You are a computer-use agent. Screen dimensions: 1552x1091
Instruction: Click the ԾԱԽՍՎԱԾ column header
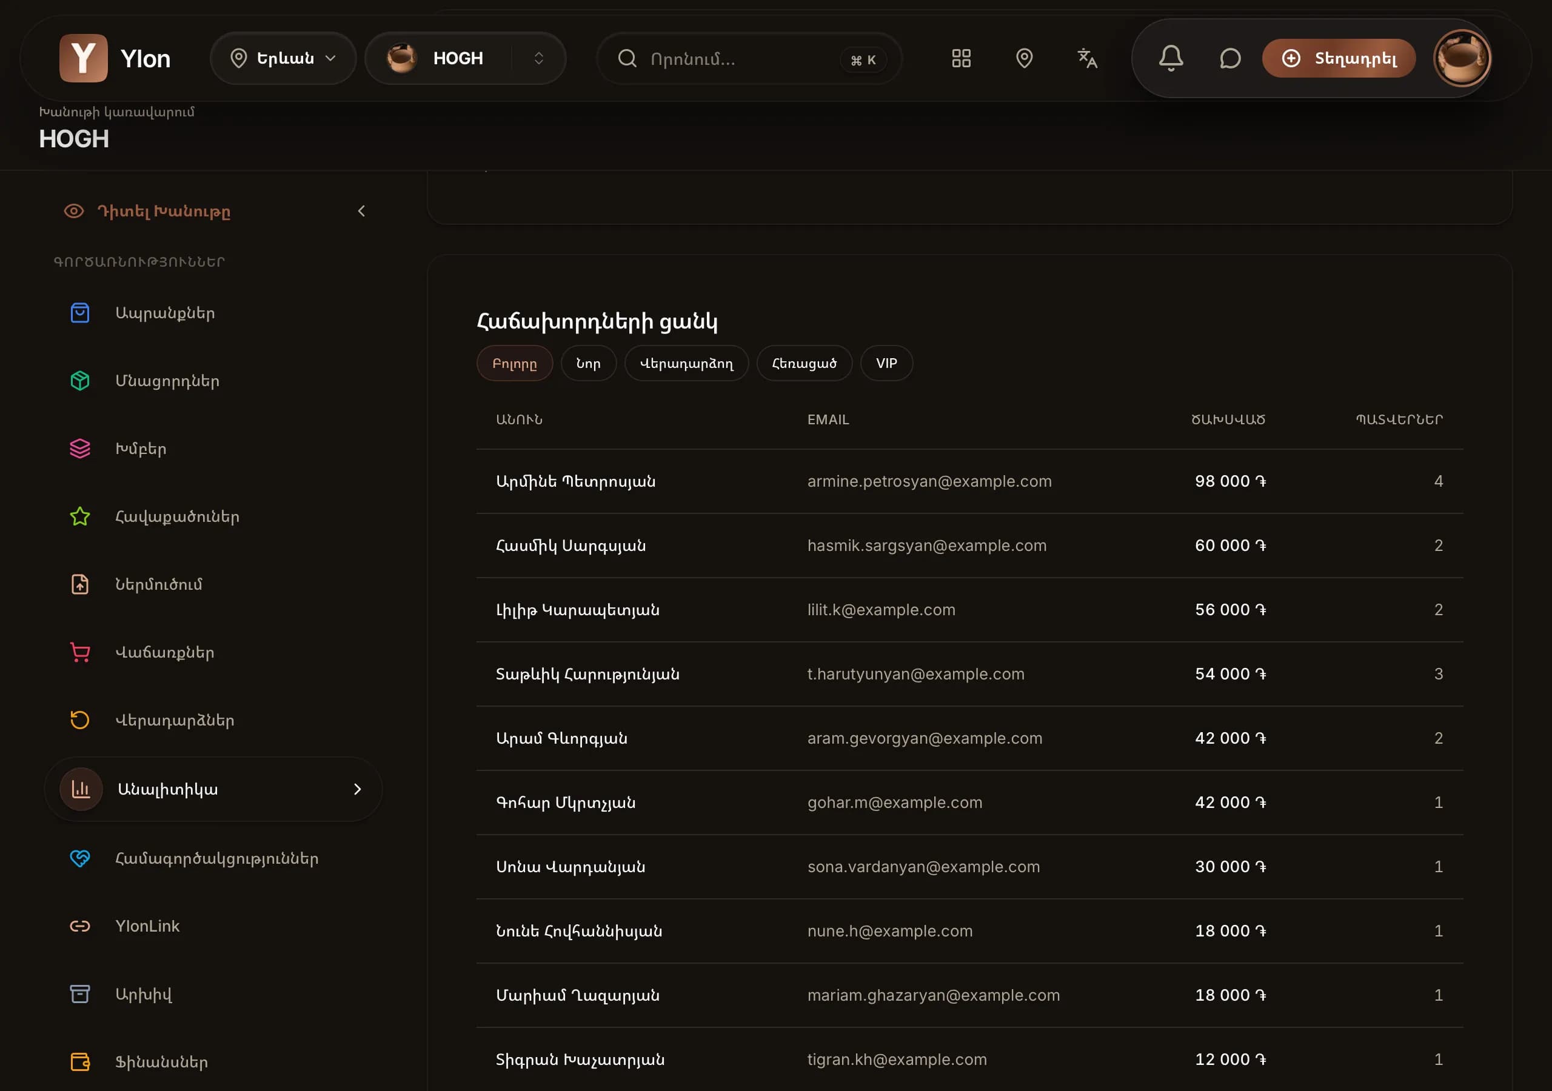pos(1228,419)
